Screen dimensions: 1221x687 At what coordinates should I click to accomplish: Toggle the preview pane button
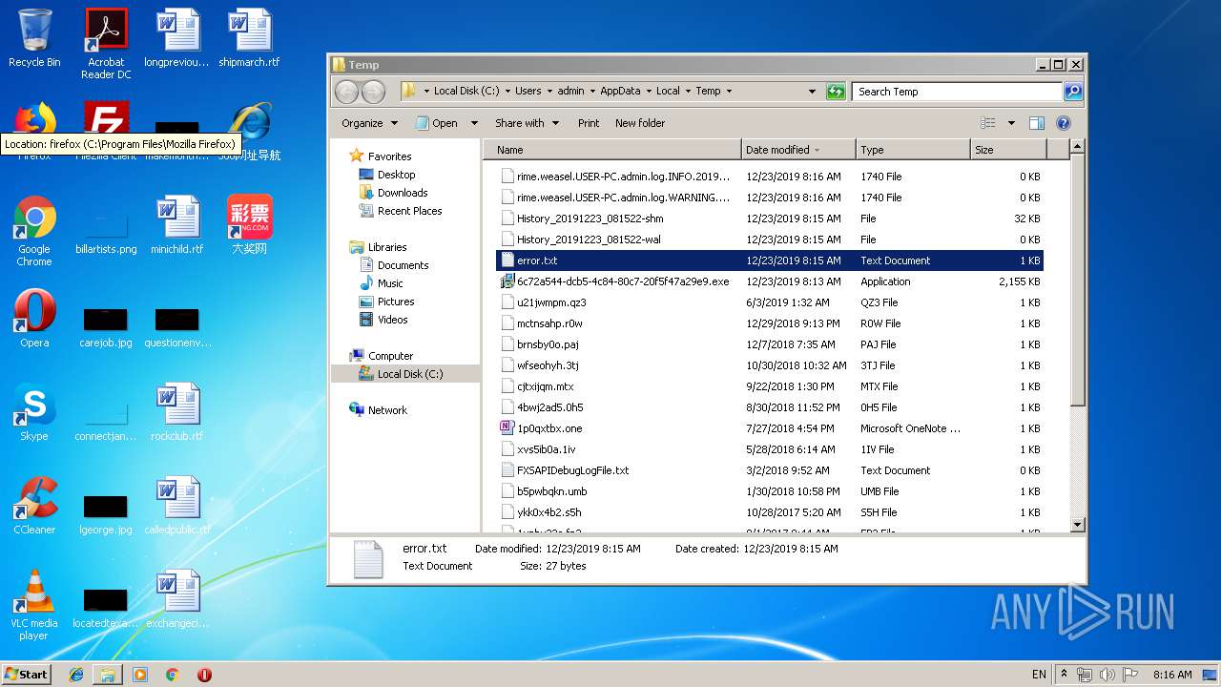pos(1037,123)
